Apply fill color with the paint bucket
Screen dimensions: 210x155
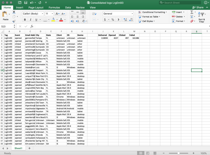tap(53, 19)
